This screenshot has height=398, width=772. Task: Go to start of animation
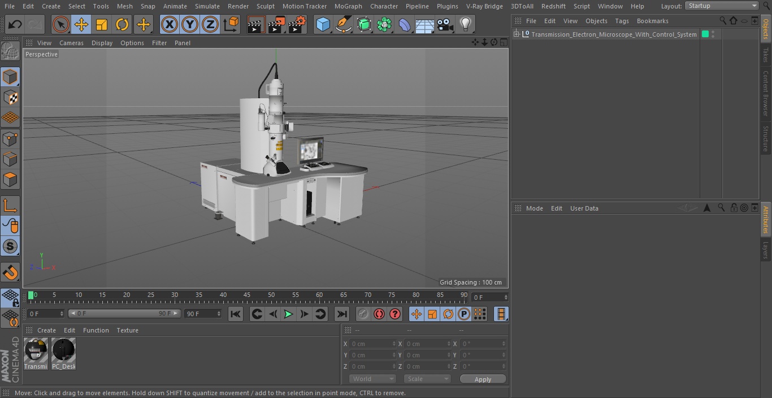pyautogui.click(x=236, y=314)
